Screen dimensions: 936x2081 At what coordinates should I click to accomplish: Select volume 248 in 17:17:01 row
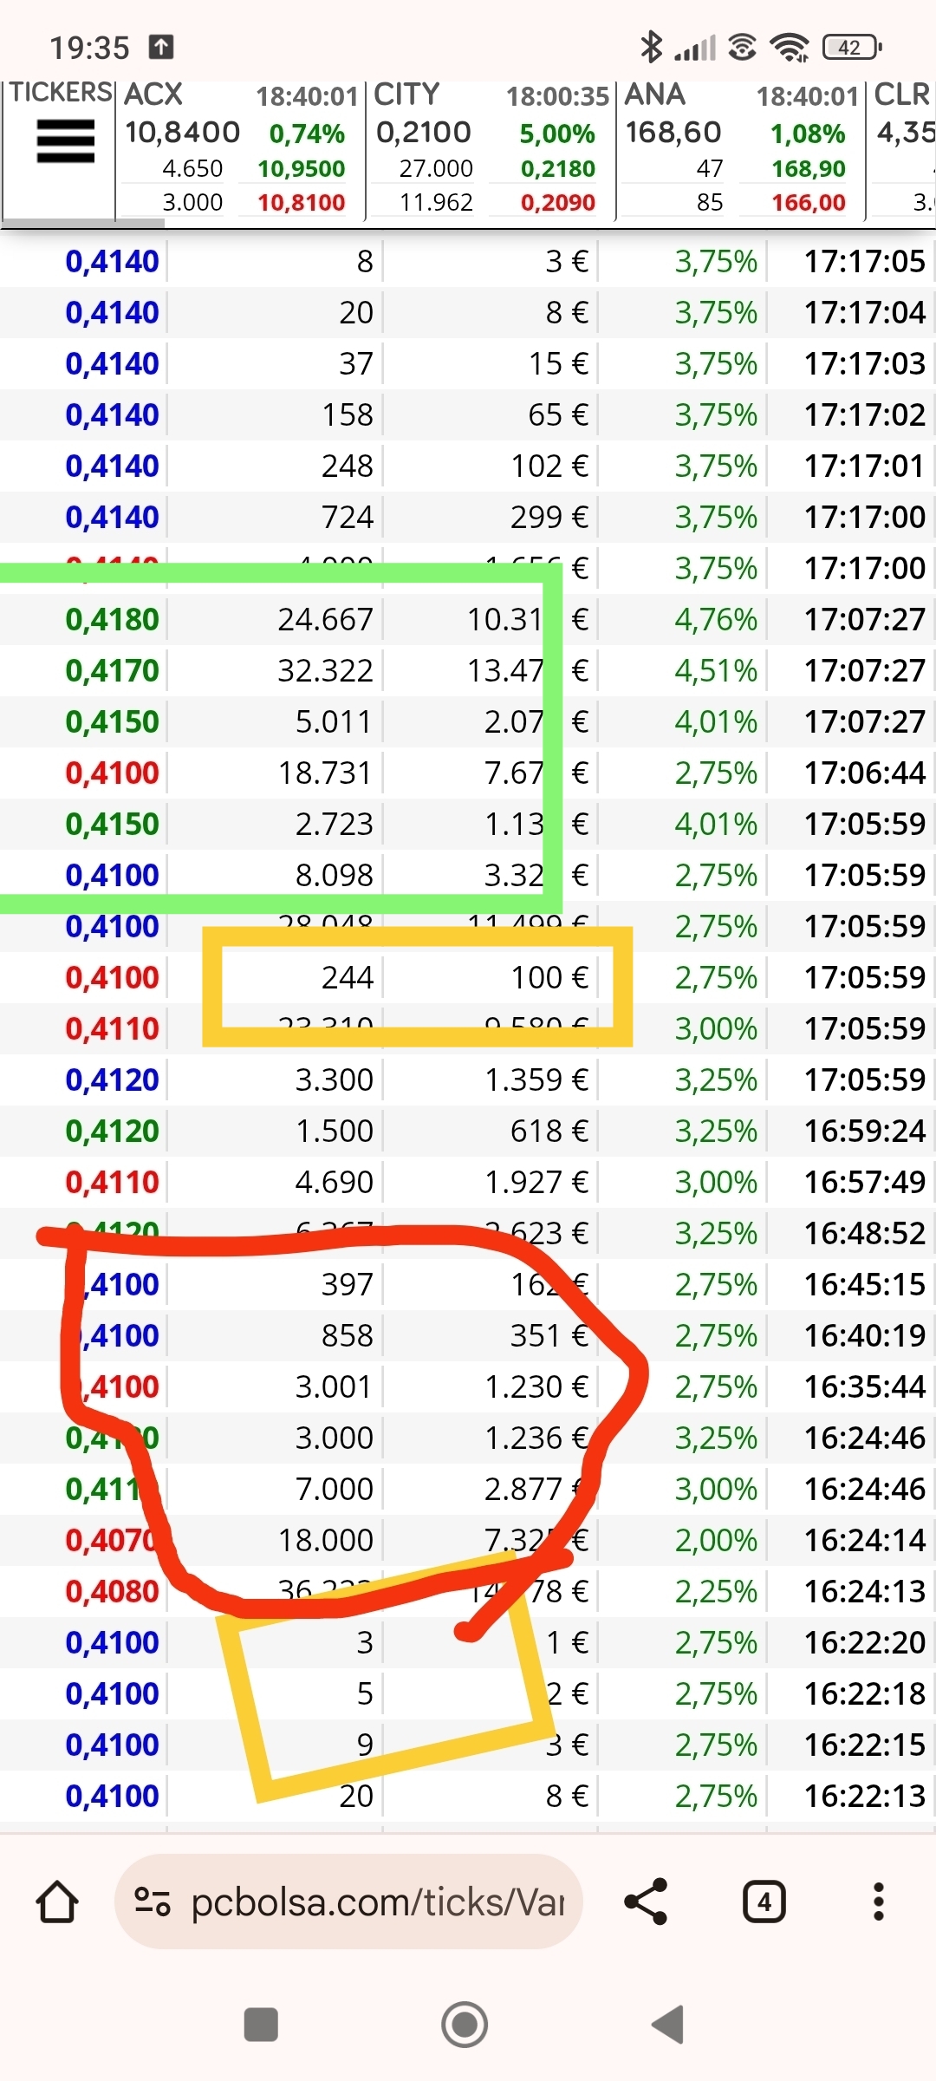click(348, 466)
